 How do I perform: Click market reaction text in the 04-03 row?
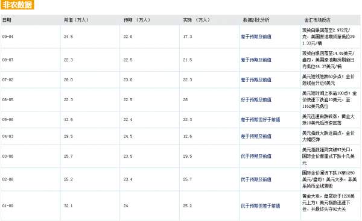[x=329, y=137]
